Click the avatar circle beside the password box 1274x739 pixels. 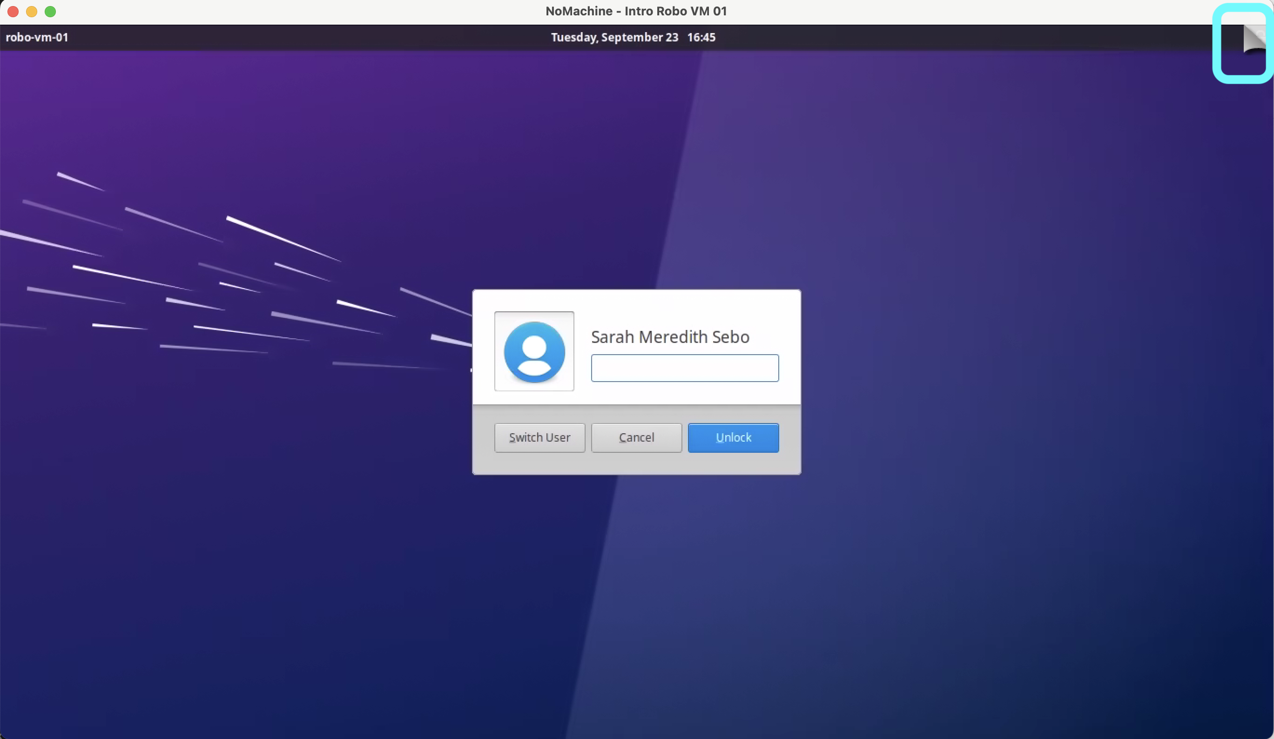(534, 351)
